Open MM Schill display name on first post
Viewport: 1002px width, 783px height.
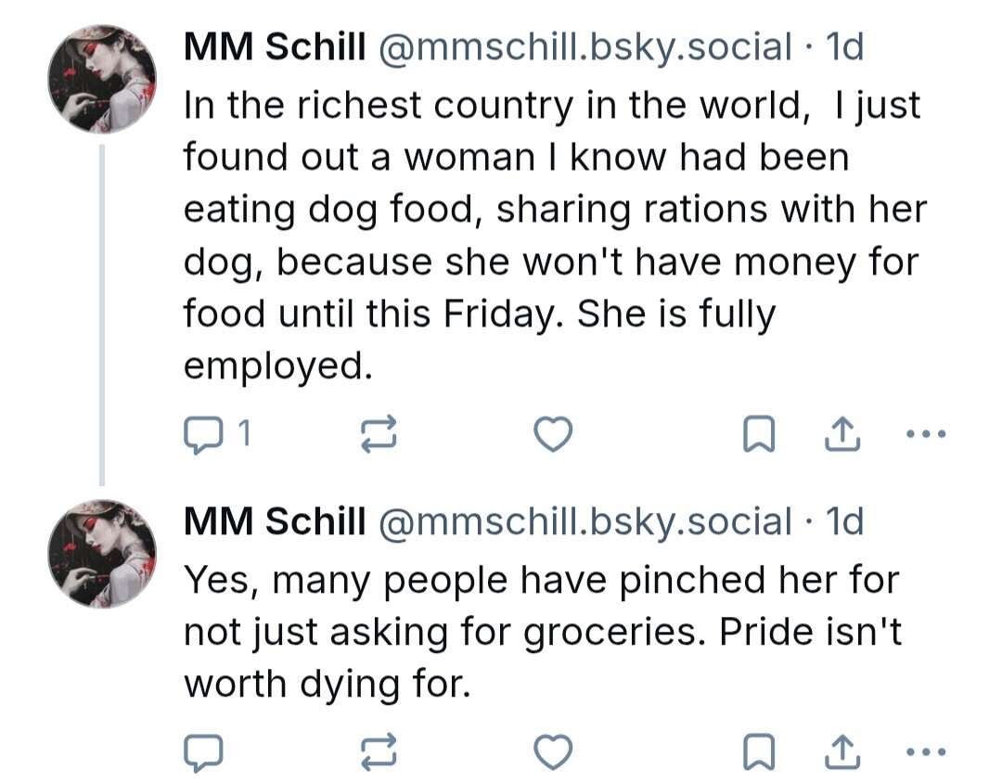point(275,48)
